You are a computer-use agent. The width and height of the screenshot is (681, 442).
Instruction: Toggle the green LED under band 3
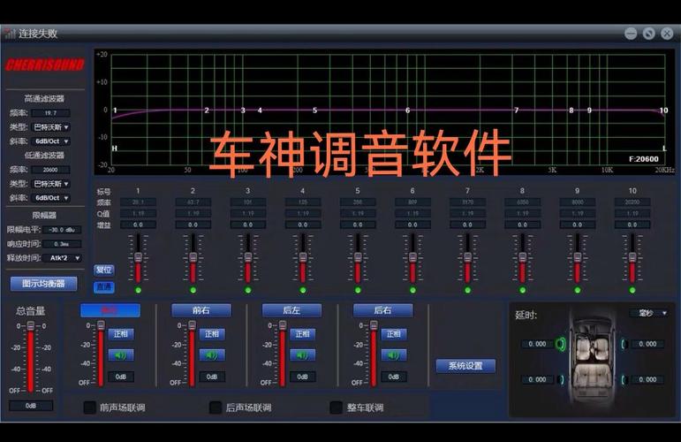pos(248,290)
